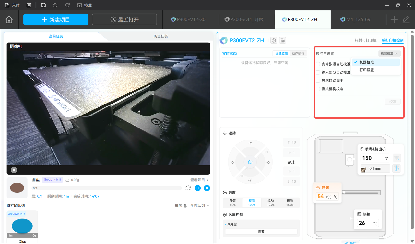Set speed to 狂躁 166%

(x=290, y=202)
